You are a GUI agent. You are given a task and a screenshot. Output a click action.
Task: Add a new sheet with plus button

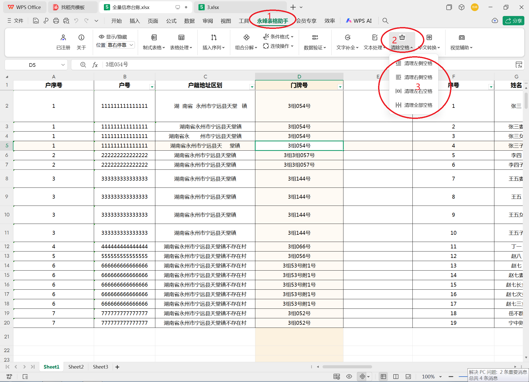tap(117, 367)
